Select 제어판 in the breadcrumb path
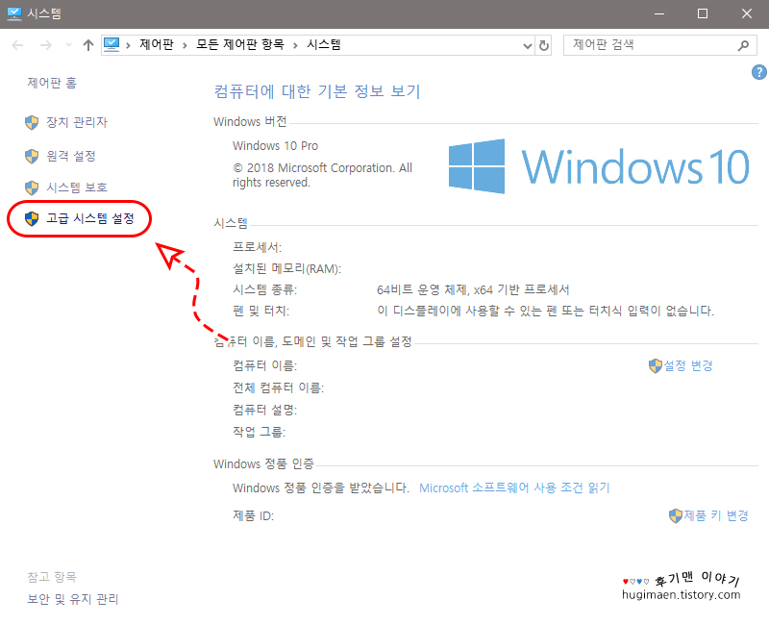 [157, 44]
